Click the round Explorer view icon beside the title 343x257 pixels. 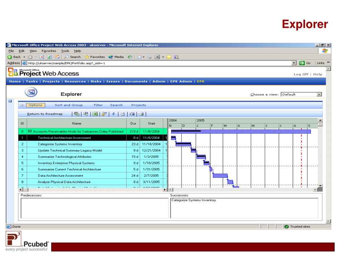pos(31,92)
